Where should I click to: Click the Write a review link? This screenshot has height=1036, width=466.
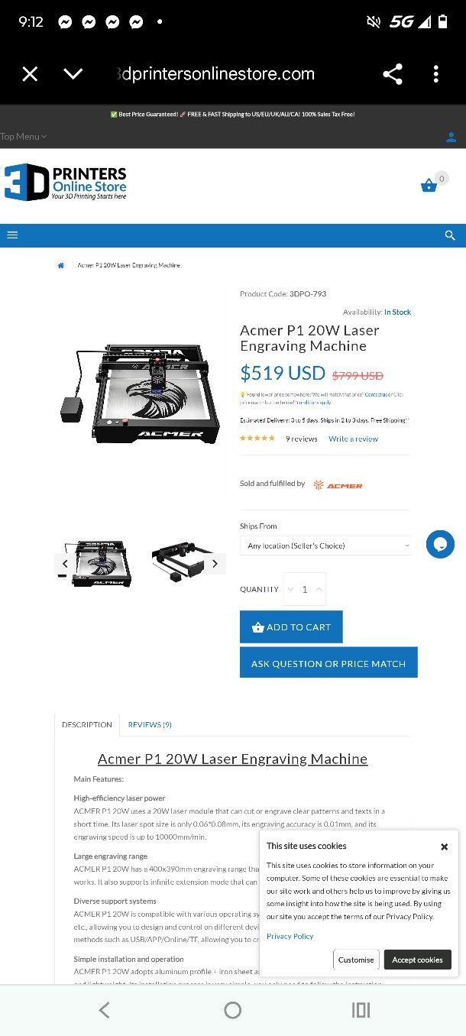click(353, 439)
